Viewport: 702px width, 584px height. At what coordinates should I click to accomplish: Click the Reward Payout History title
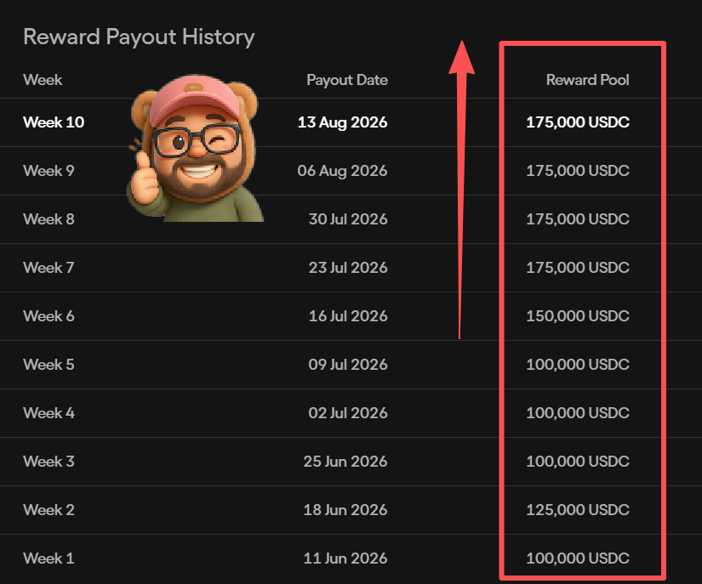139,37
